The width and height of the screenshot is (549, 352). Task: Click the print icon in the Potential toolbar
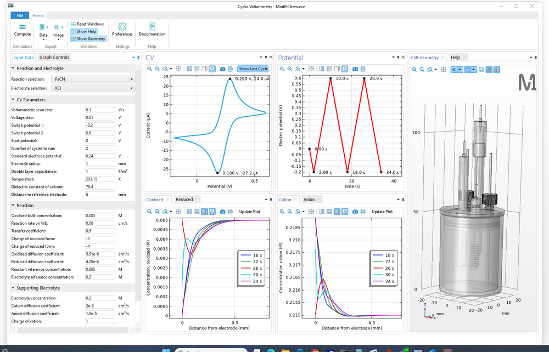point(362,69)
